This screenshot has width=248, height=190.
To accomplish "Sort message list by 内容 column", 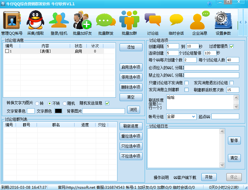I will [45, 46].
